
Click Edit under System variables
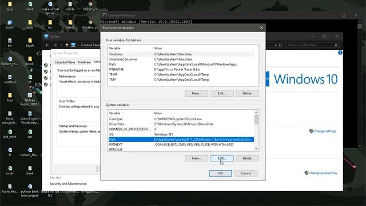tap(222, 158)
